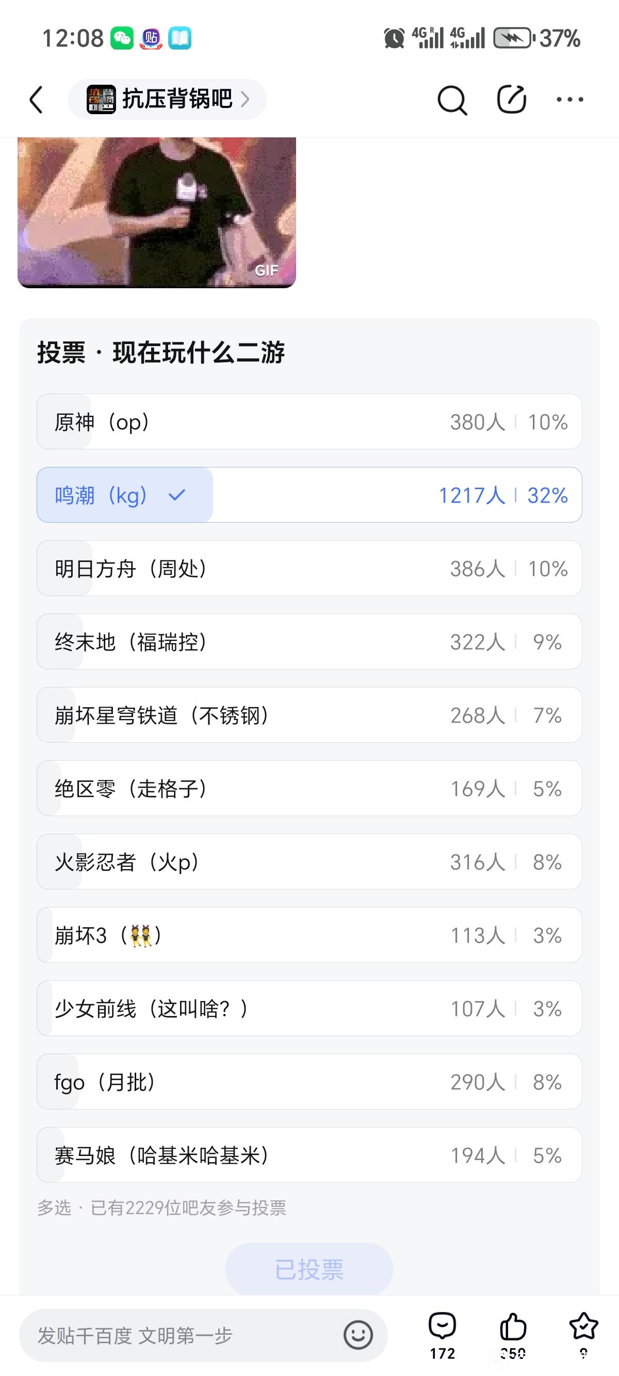
Task: Open the emoji picker smiley icon
Action: coord(357,1335)
